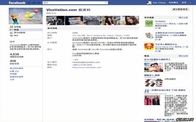Focus the top search input field
The height and width of the screenshot is (122, 196).
(x=73, y=3)
